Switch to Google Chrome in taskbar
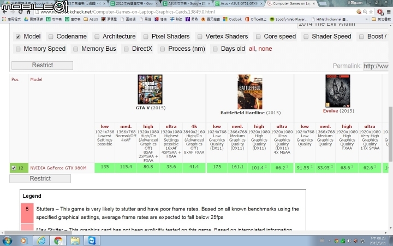This screenshot has height=246, width=393. [x=58, y=241]
